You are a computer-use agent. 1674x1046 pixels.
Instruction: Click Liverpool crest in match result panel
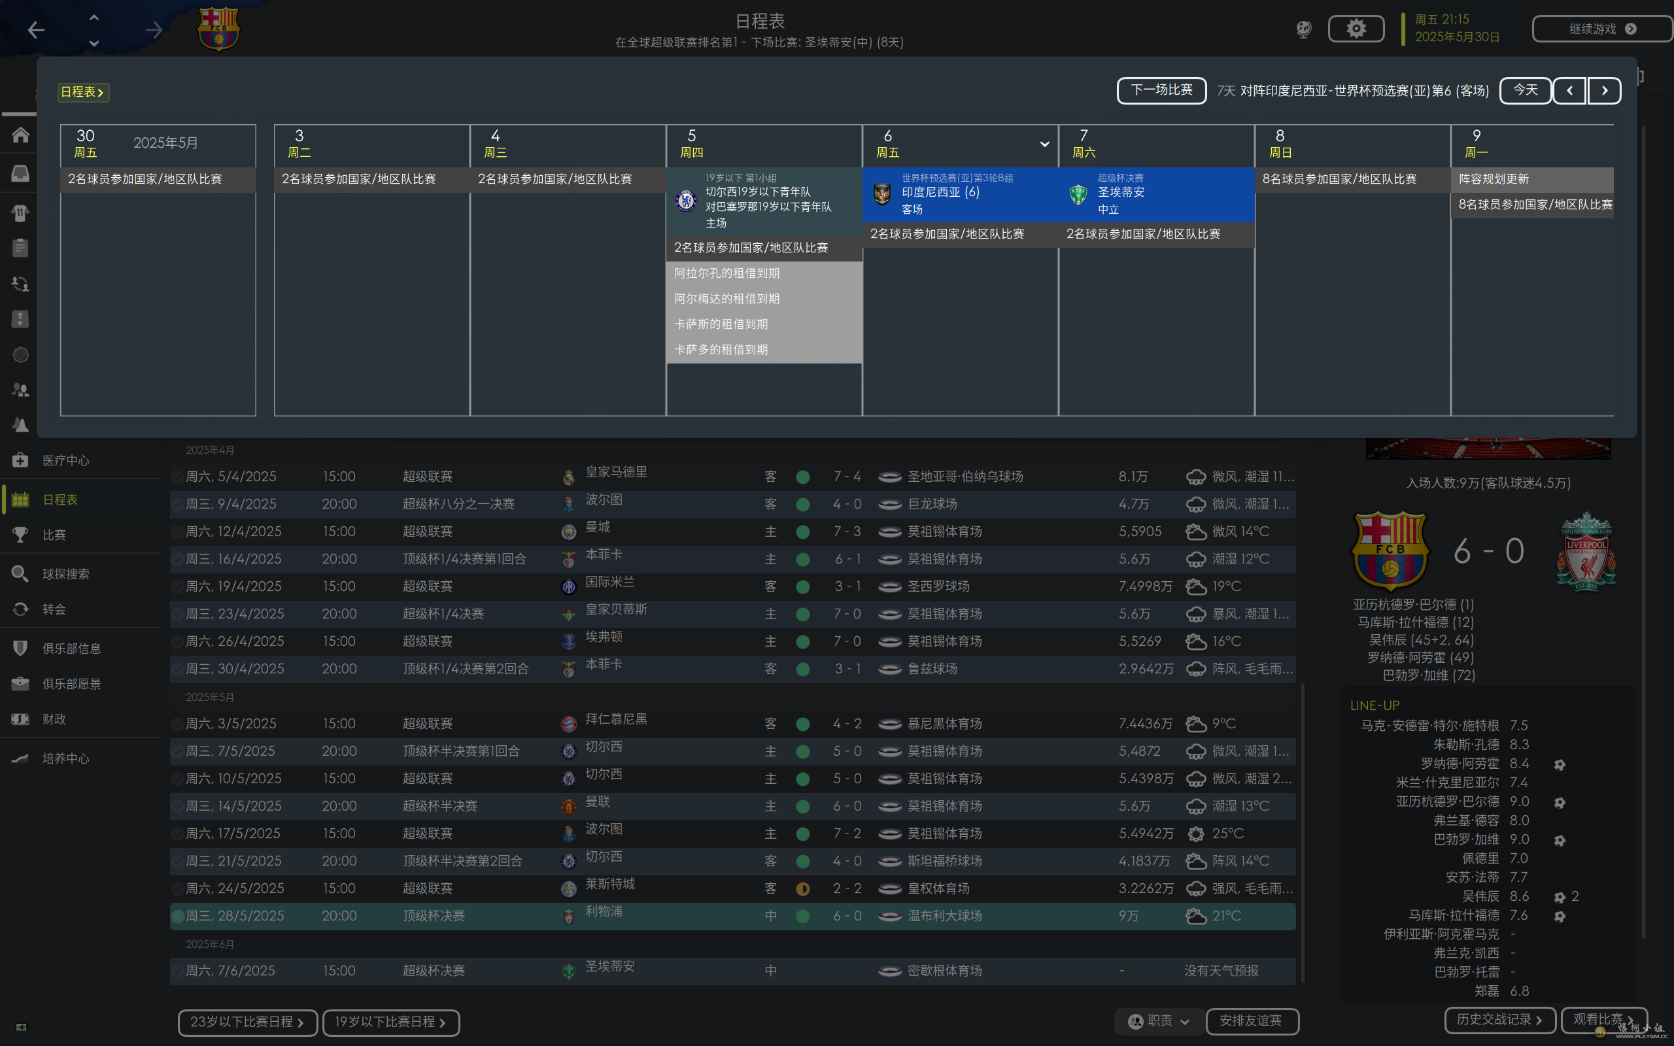(1586, 551)
